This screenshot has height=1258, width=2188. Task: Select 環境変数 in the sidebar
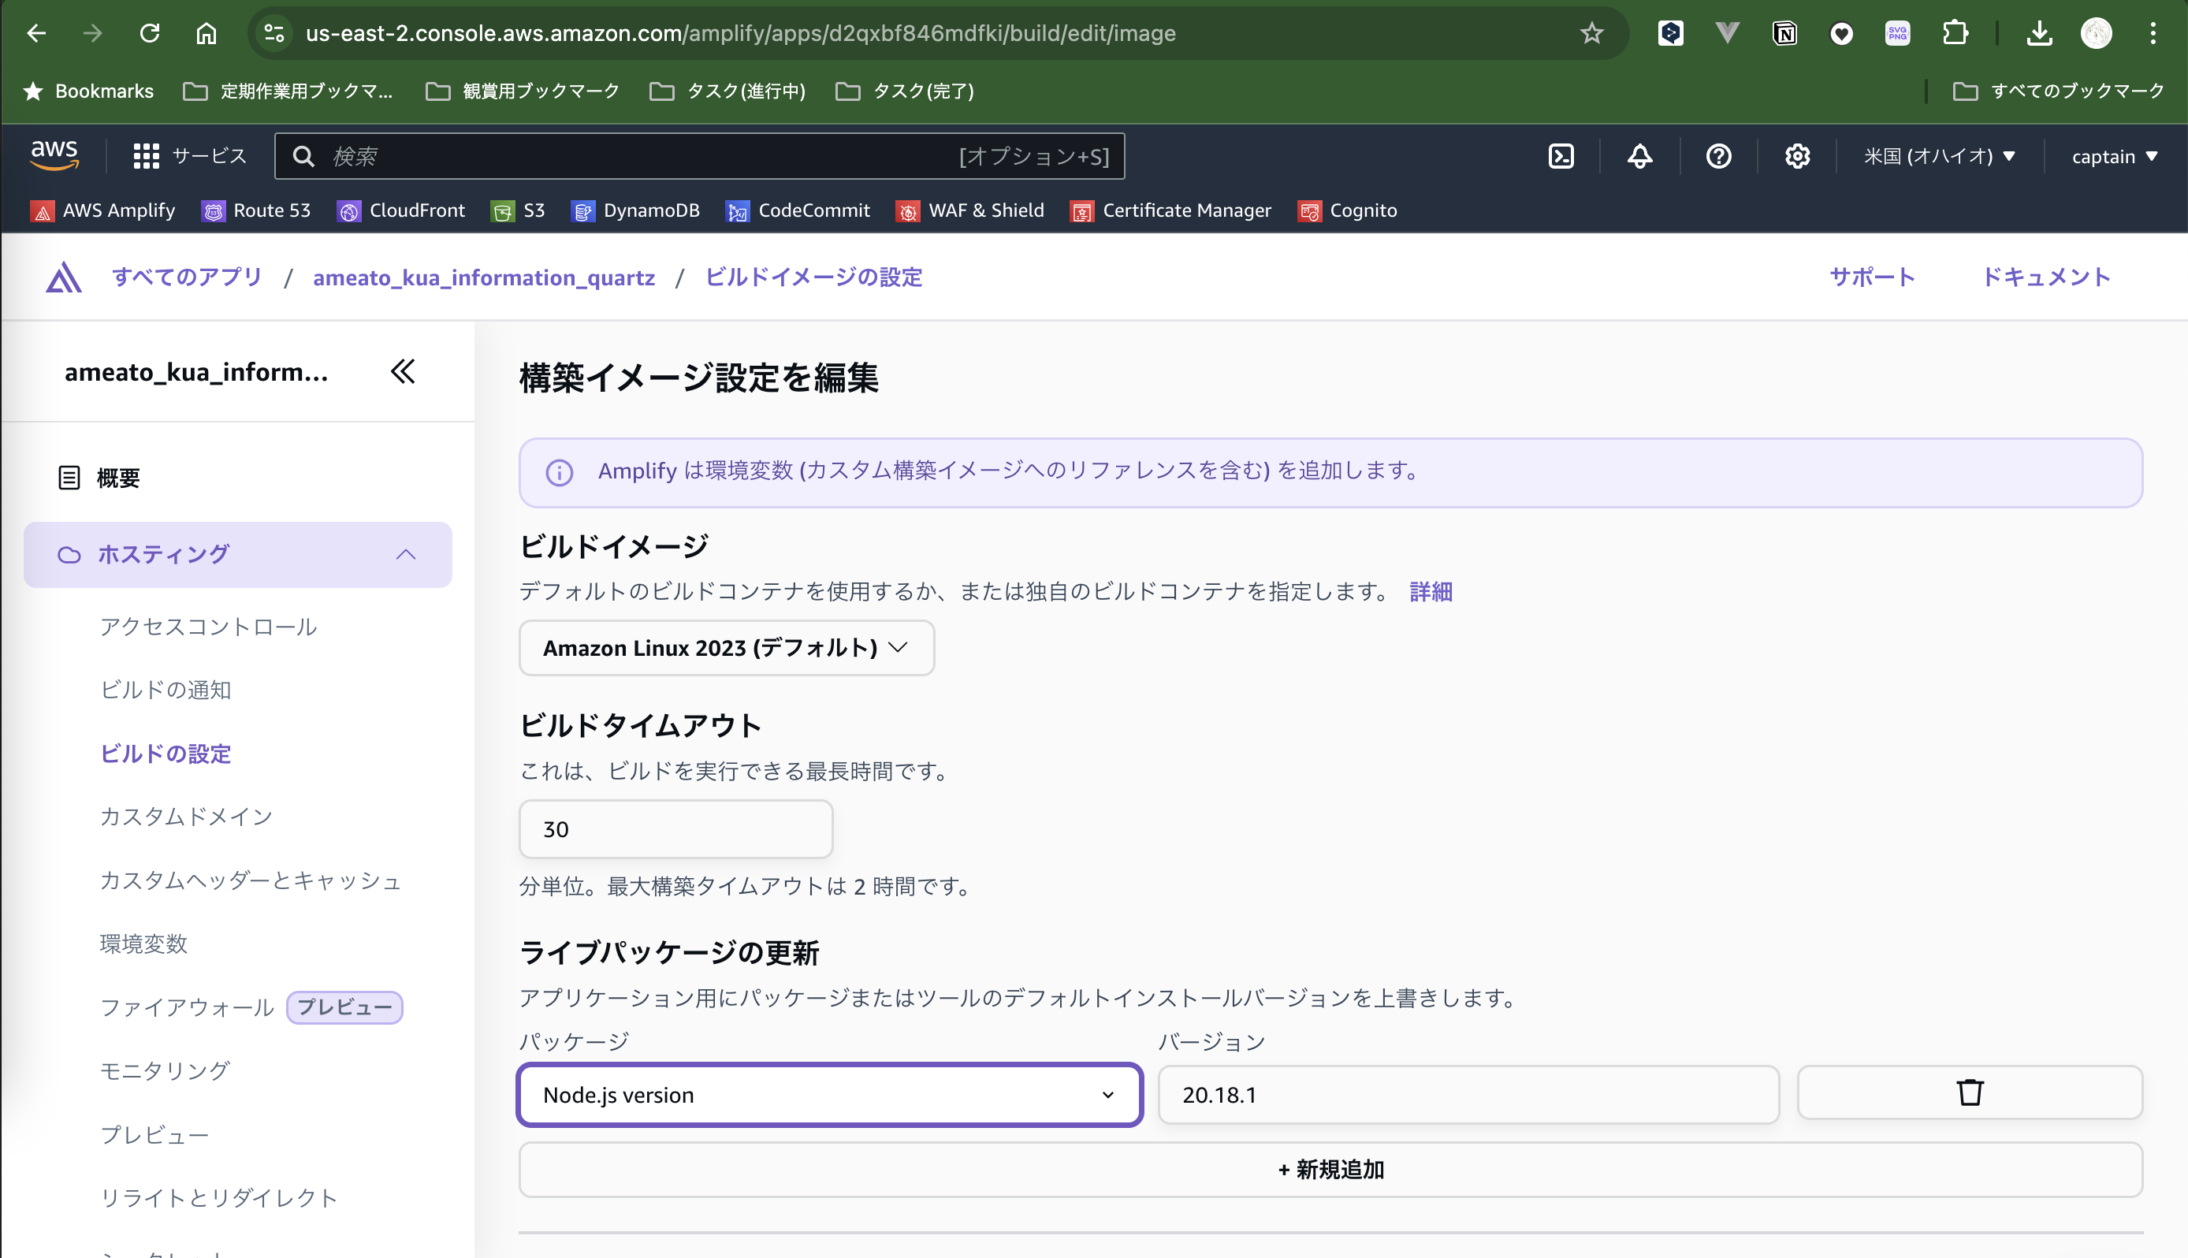point(143,943)
